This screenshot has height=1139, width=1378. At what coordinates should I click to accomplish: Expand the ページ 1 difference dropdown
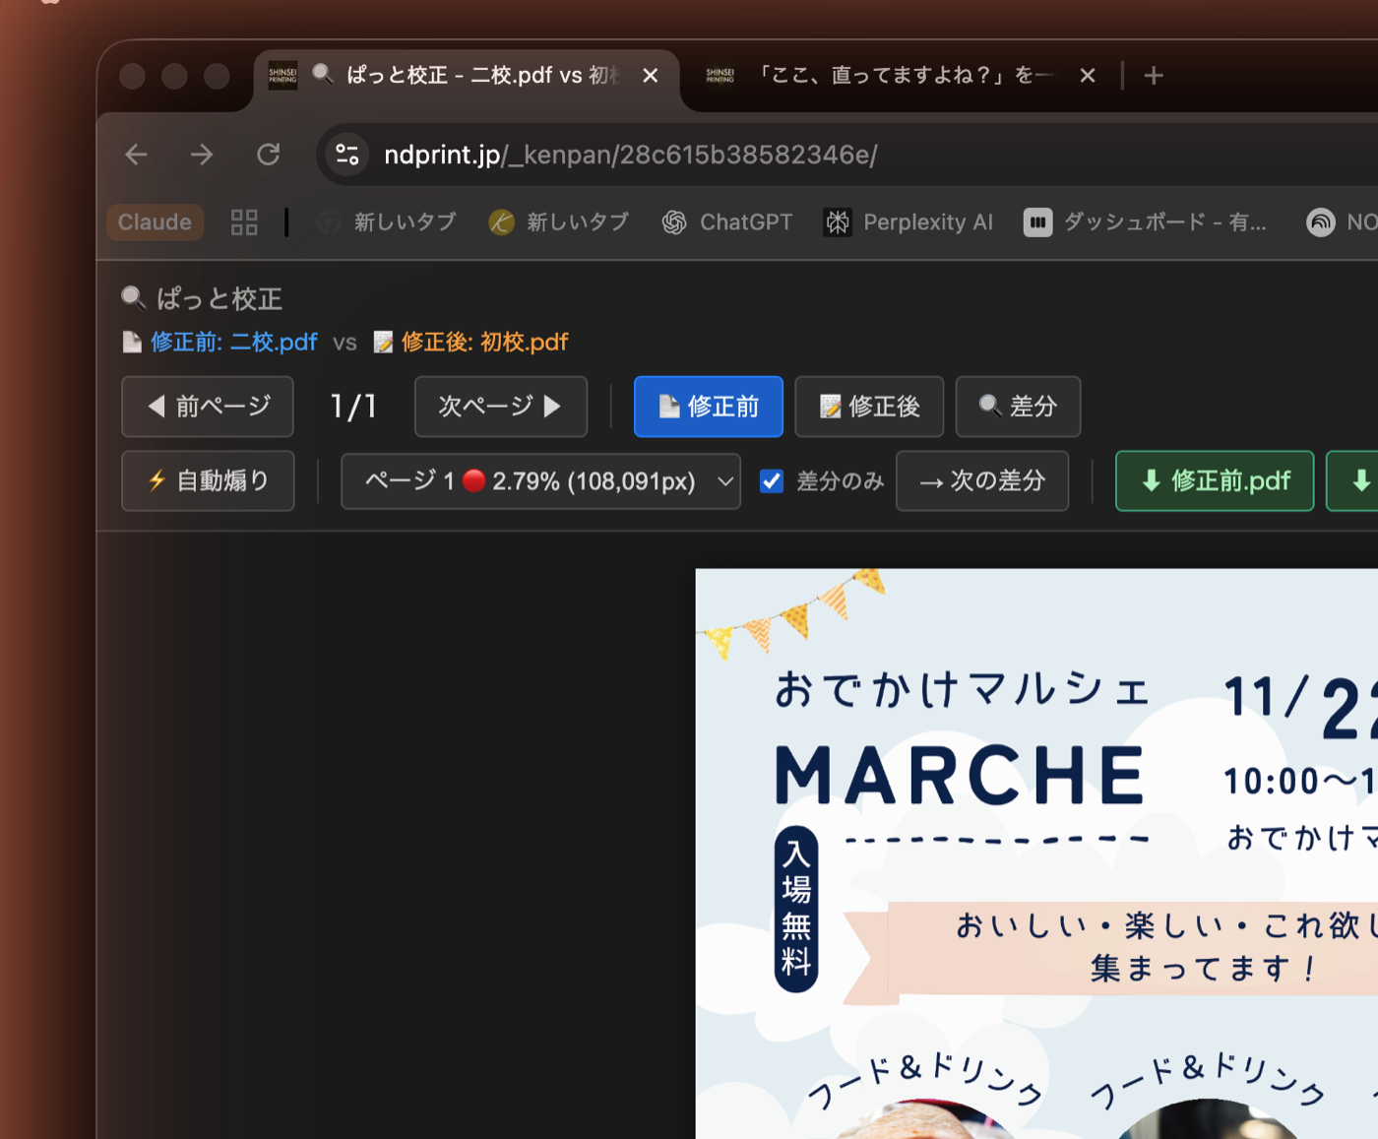[x=540, y=481]
